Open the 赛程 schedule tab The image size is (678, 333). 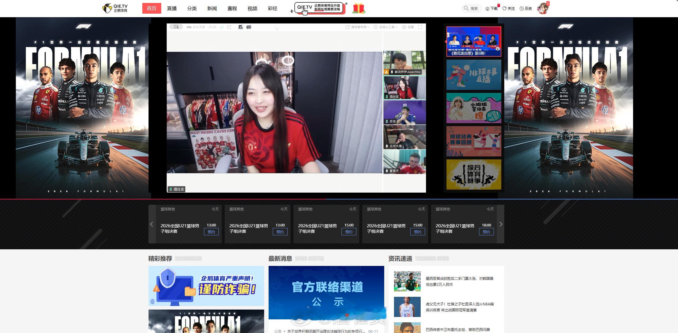click(232, 9)
